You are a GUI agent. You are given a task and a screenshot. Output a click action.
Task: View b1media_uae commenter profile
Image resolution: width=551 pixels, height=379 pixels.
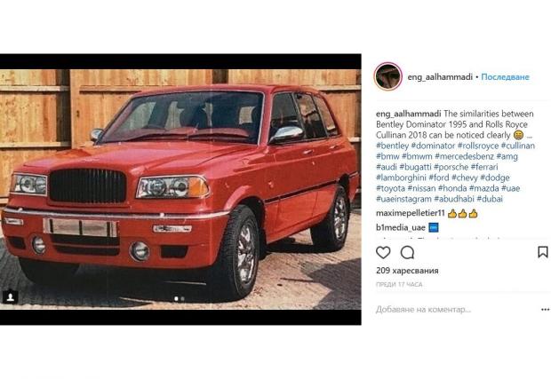point(401,228)
